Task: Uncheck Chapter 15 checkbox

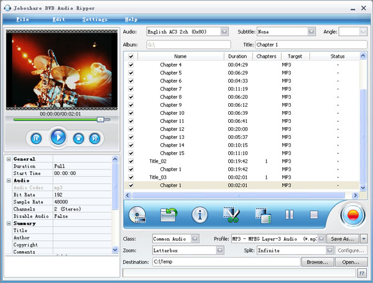Action: (131, 153)
